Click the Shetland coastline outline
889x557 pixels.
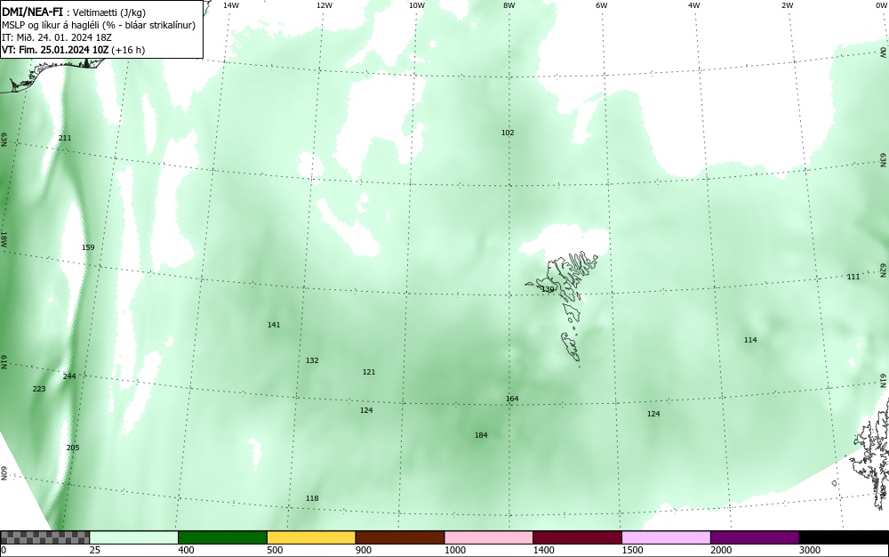(872, 453)
